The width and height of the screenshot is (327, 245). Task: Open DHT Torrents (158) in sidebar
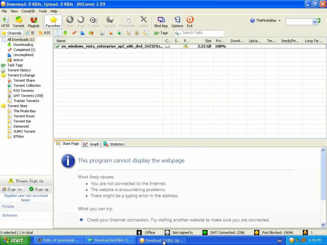click(x=28, y=96)
